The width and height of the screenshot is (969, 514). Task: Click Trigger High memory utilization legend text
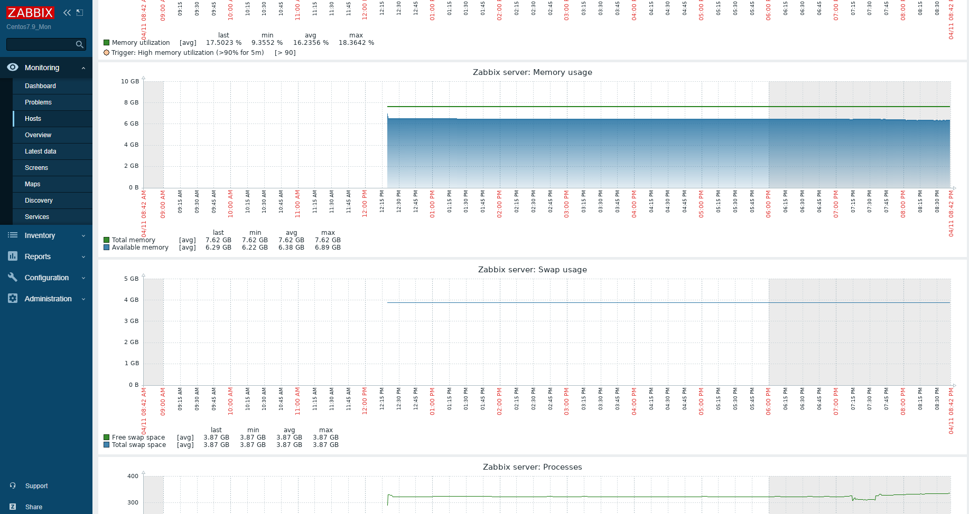[188, 53]
